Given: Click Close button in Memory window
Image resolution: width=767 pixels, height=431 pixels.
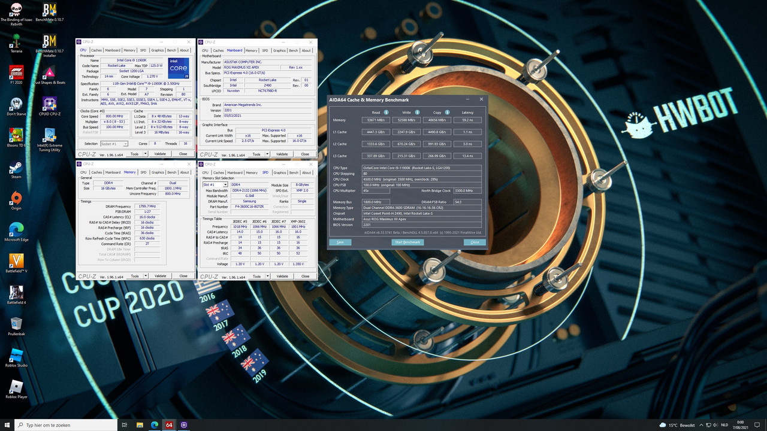Looking at the screenshot, I should [183, 276].
